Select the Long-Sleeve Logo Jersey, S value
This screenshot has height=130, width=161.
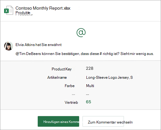coord(109,78)
